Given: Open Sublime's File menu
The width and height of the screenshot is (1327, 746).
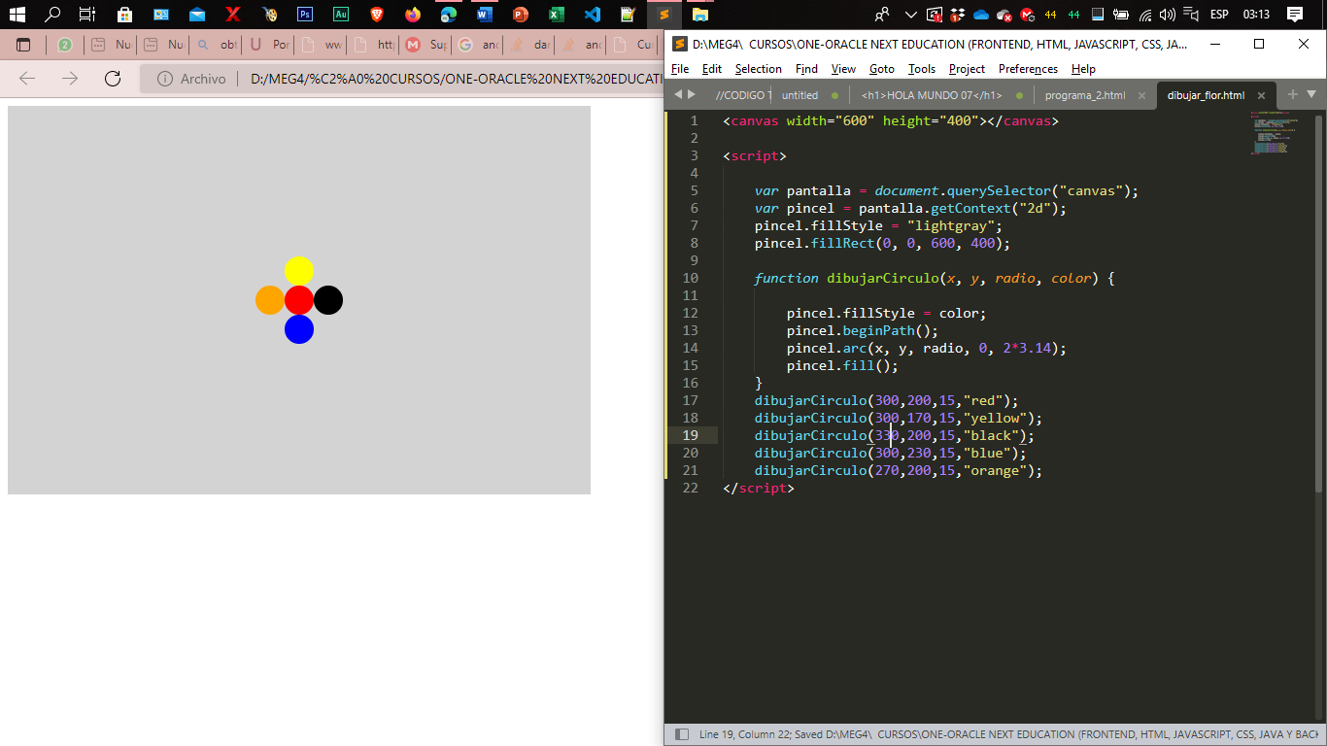Looking at the screenshot, I should pyautogui.click(x=680, y=69).
